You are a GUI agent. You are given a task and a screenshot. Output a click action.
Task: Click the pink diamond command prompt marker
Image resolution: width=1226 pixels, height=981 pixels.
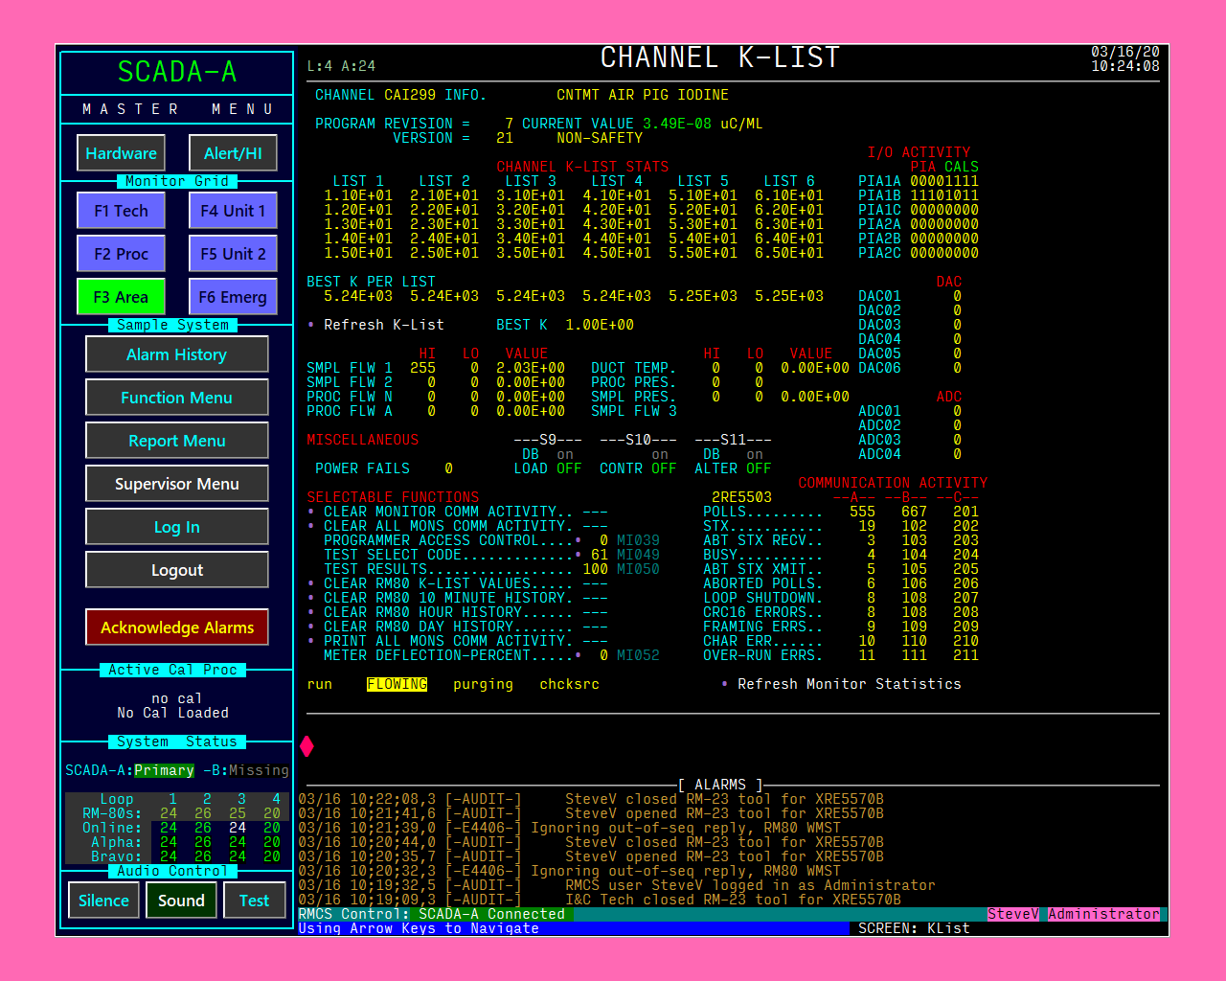tap(306, 746)
